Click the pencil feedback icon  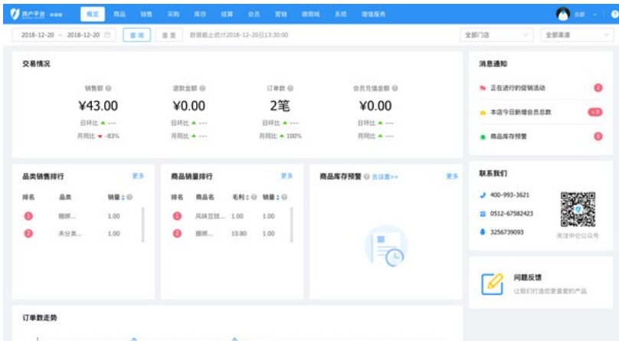tap(493, 284)
